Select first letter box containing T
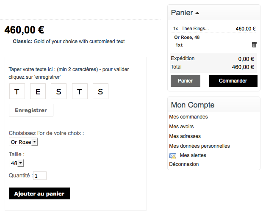This screenshot has width=277, height=218. click(17, 91)
